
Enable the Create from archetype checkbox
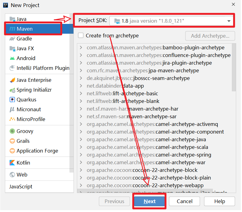81,36
